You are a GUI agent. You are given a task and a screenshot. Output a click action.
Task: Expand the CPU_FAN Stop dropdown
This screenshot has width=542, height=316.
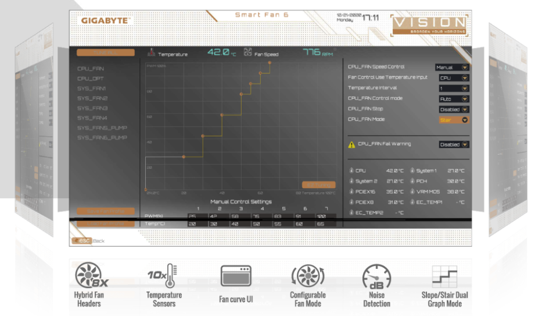(x=454, y=109)
